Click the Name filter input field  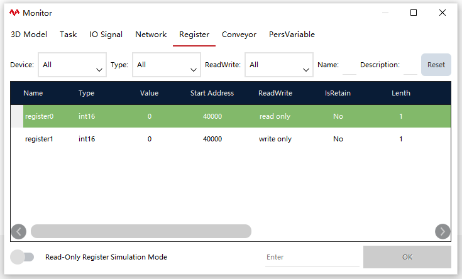(349, 65)
